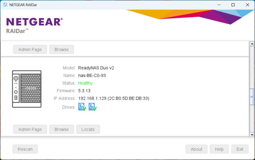Click the Locate button

88,129
